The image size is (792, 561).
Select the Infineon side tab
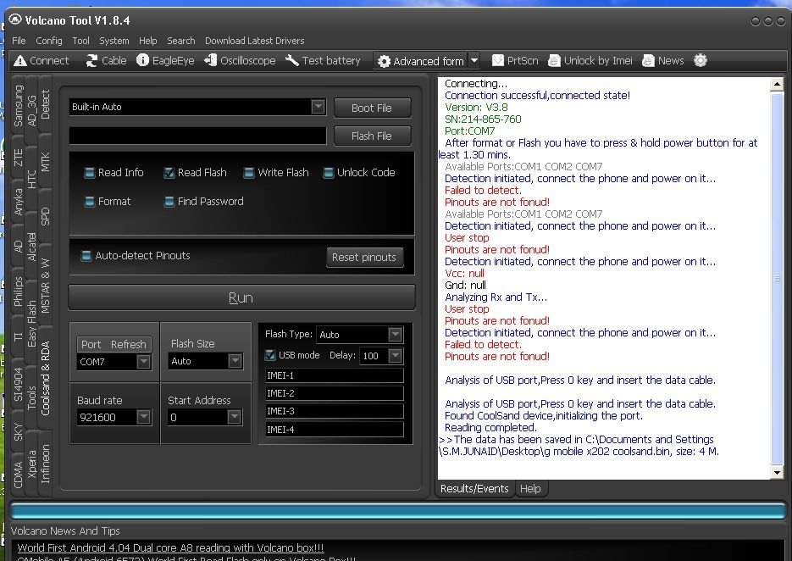(x=45, y=464)
